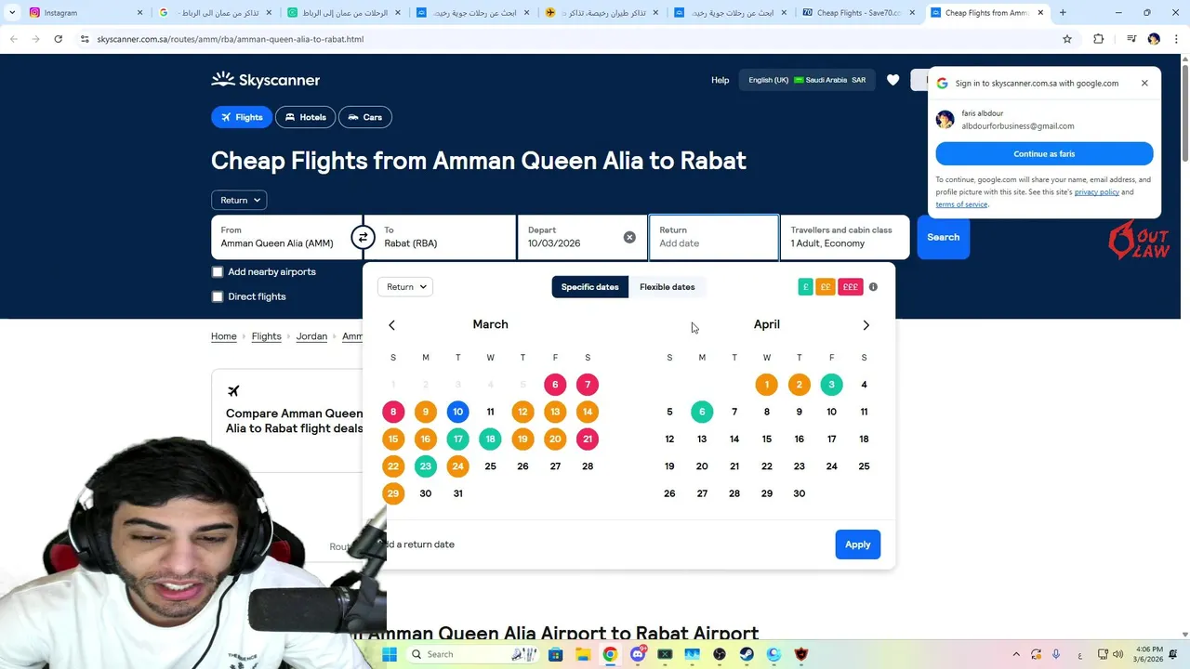This screenshot has width=1190, height=669.
Task: Show hidden system tray icons
Action: [1016, 654]
